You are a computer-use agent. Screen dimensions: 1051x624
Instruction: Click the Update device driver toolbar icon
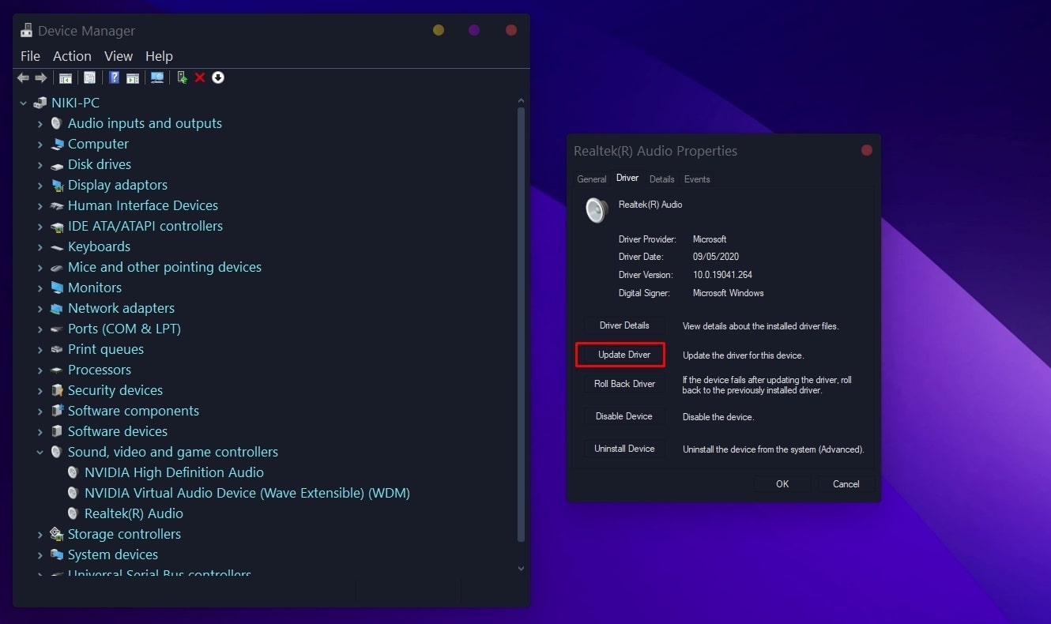point(182,77)
